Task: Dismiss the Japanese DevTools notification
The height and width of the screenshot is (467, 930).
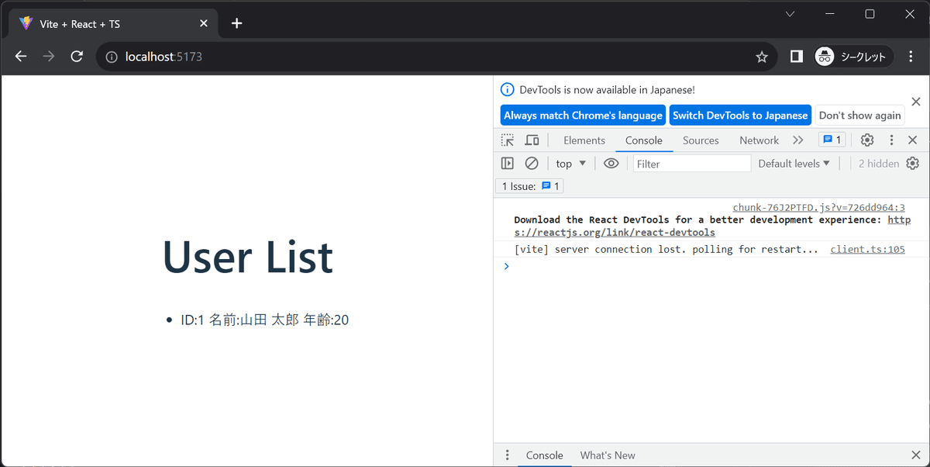Action: click(915, 101)
